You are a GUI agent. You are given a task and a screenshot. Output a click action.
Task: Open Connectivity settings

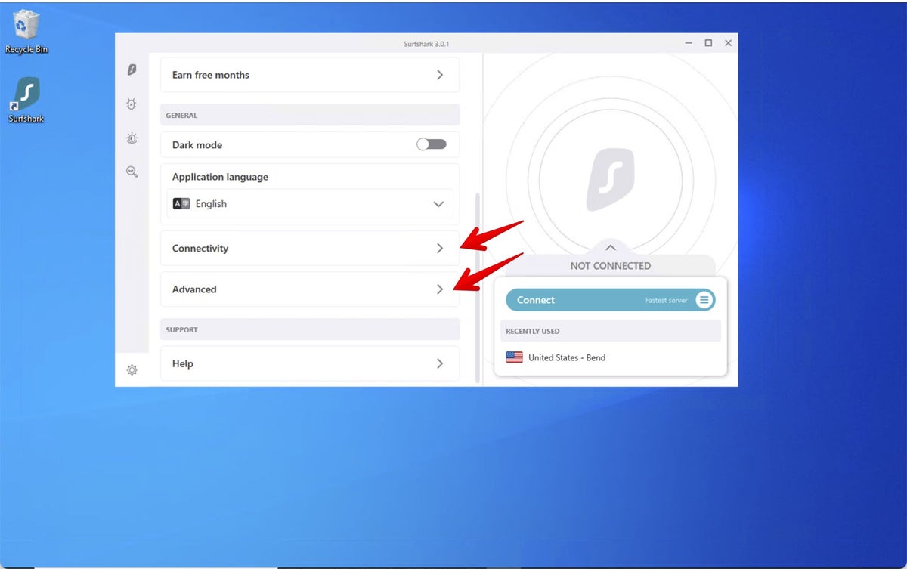(310, 248)
